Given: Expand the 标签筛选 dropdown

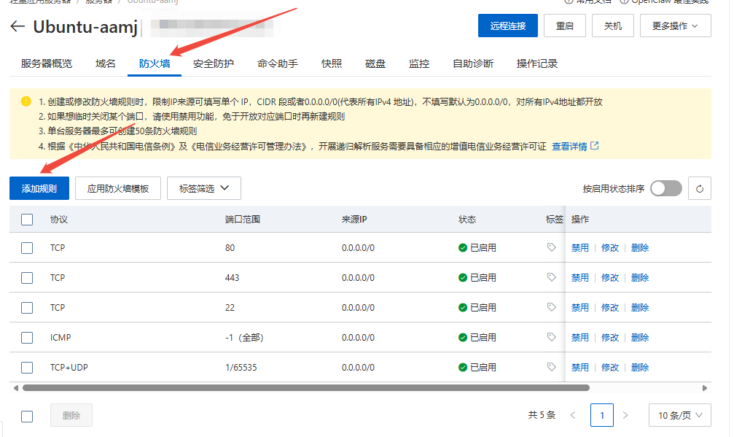Looking at the screenshot, I should click(x=203, y=188).
